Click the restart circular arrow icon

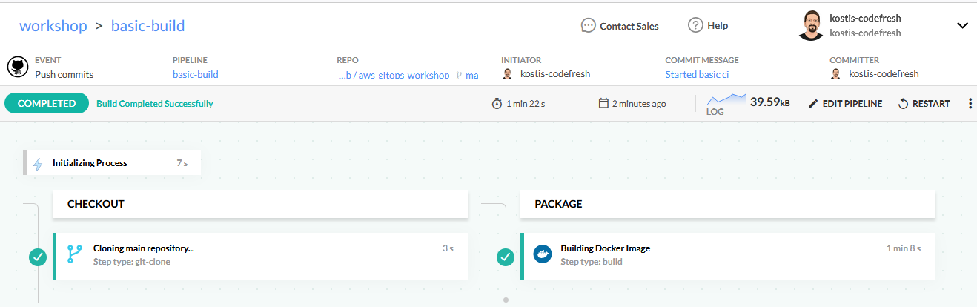tap(903, 104)
